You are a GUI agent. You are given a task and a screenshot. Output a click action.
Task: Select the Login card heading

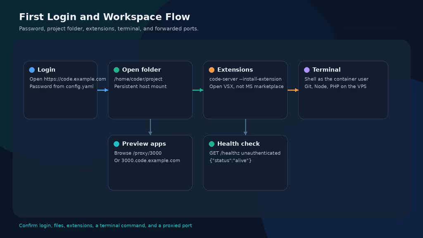(46, 69)
